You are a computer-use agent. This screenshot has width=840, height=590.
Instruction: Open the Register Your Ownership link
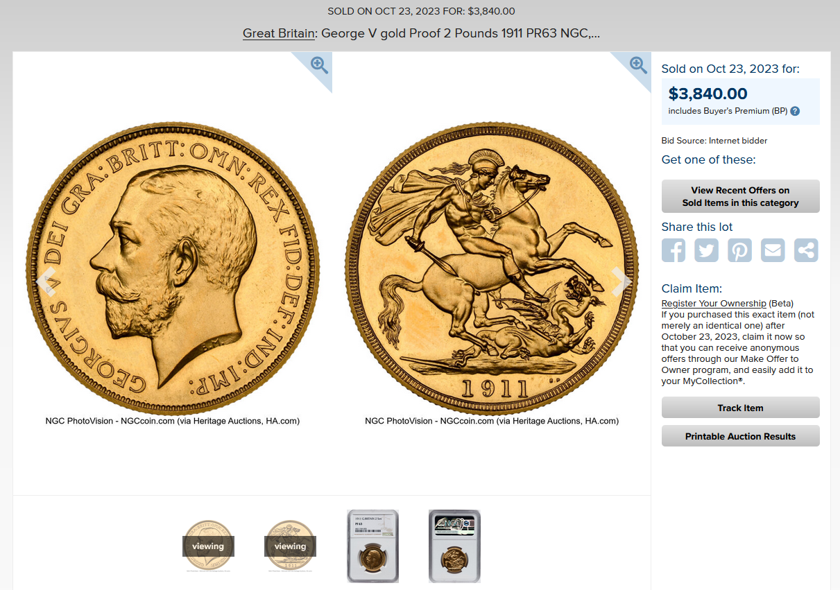point(714,303)
